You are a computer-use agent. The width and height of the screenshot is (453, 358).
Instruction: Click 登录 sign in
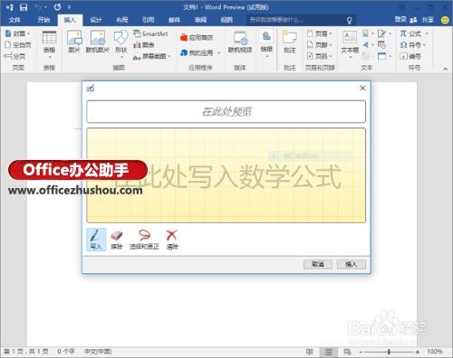pos(400,20)
